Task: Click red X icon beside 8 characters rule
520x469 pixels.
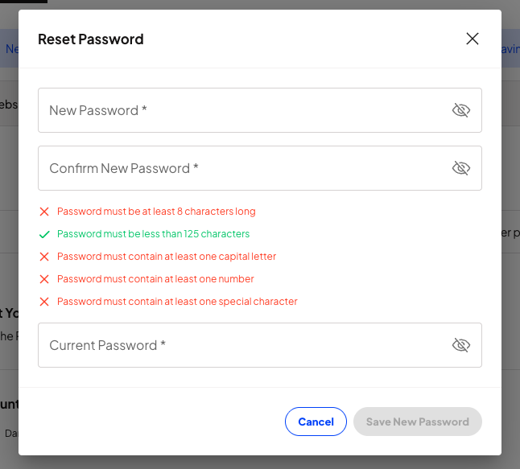Action: click(x=44, y=212)
